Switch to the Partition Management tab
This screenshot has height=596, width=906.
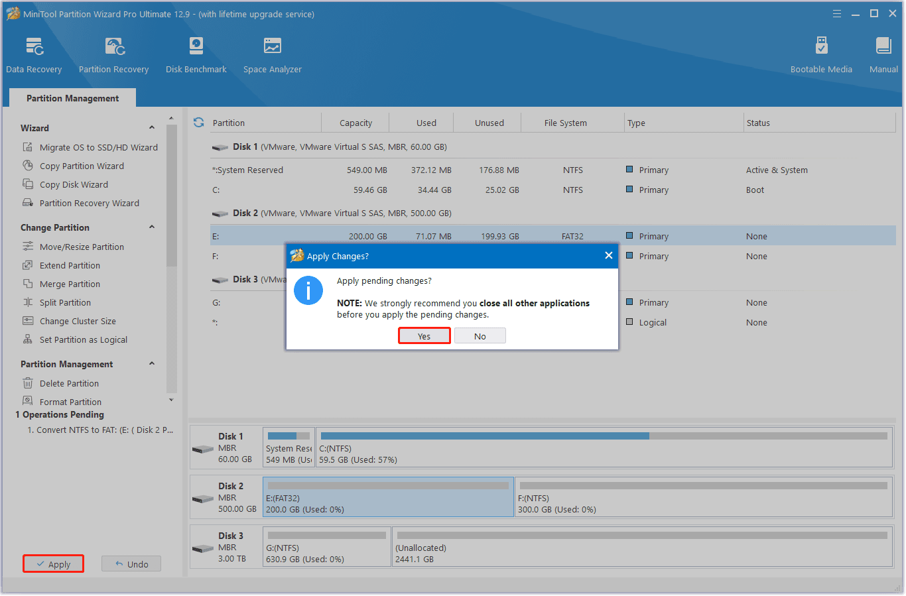tap(73, 98)
